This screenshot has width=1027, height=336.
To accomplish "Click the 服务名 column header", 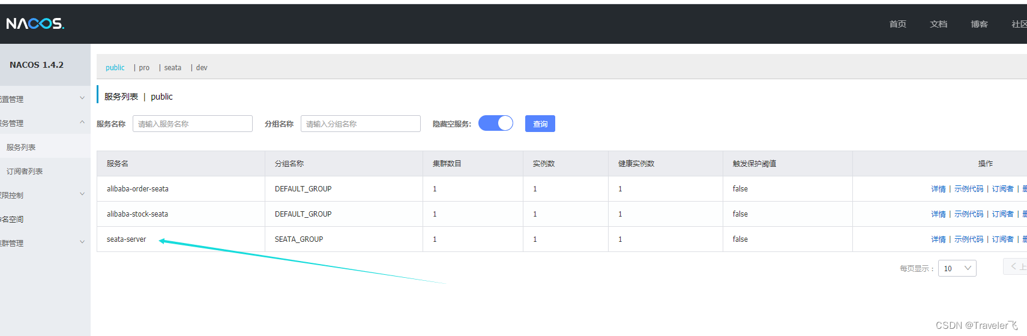I will point(118,163).
